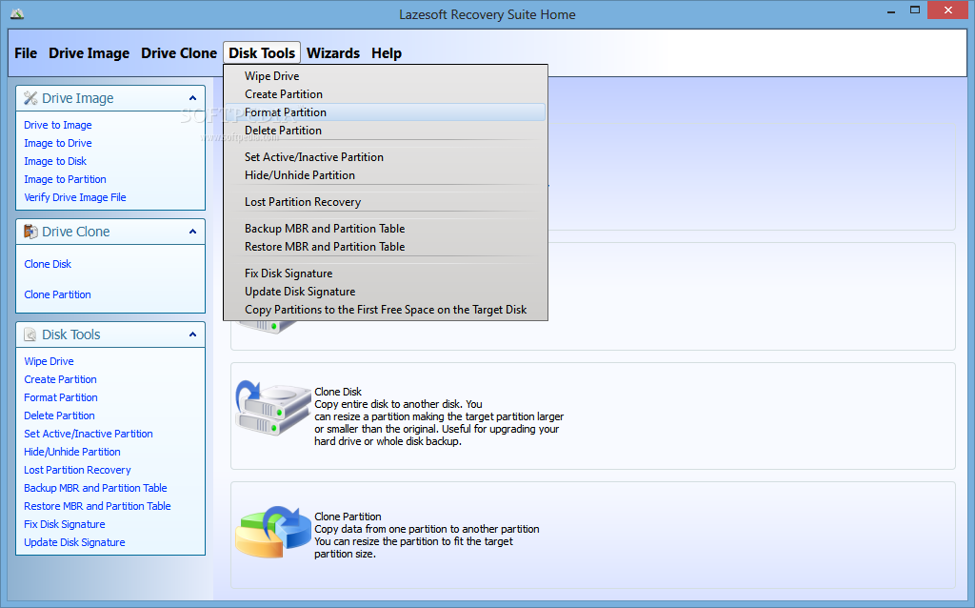Close the Lazesoft Recovery Suite window
This screenshot has width=975, height=608.
point(948,10)
